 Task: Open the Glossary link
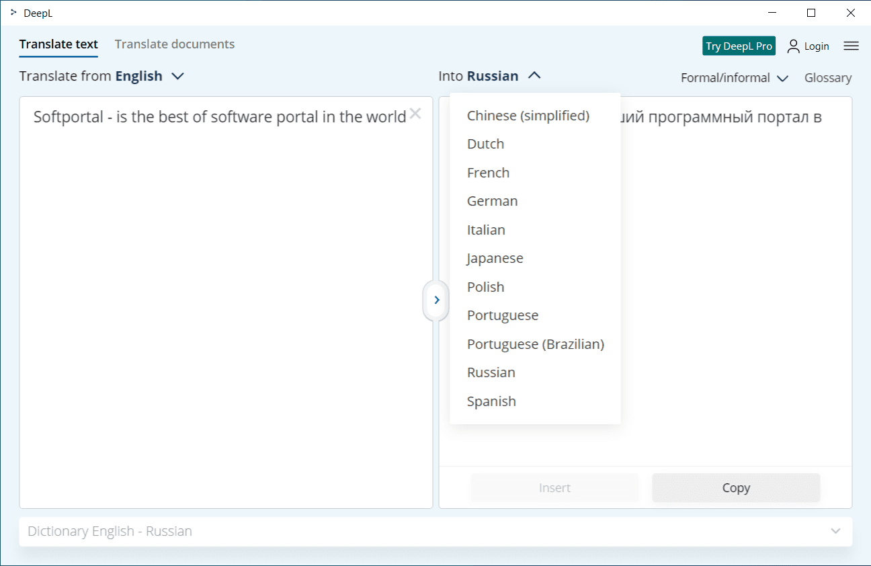[827, 78]
